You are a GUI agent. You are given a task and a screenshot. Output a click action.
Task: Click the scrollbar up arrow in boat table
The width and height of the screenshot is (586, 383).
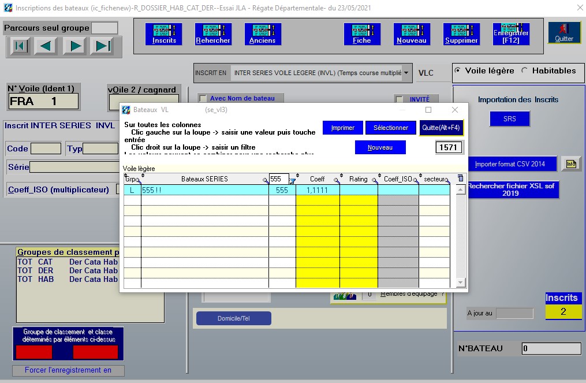[x=461, y=190]
